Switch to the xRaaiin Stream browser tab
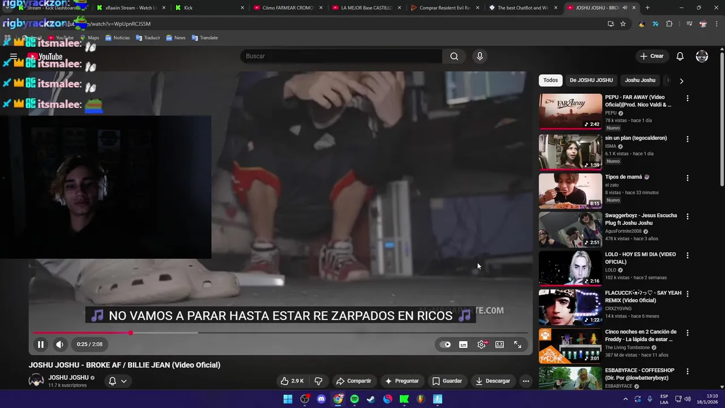This screenshot has width=725, height=408. coord(131,8)
